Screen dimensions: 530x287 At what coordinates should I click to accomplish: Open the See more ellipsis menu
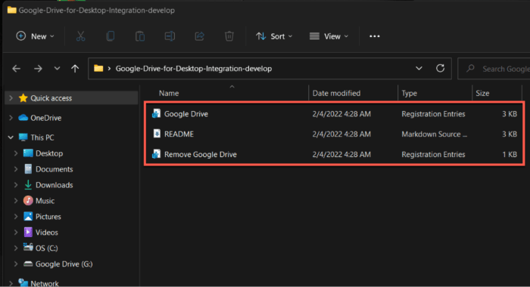point(375,36)
